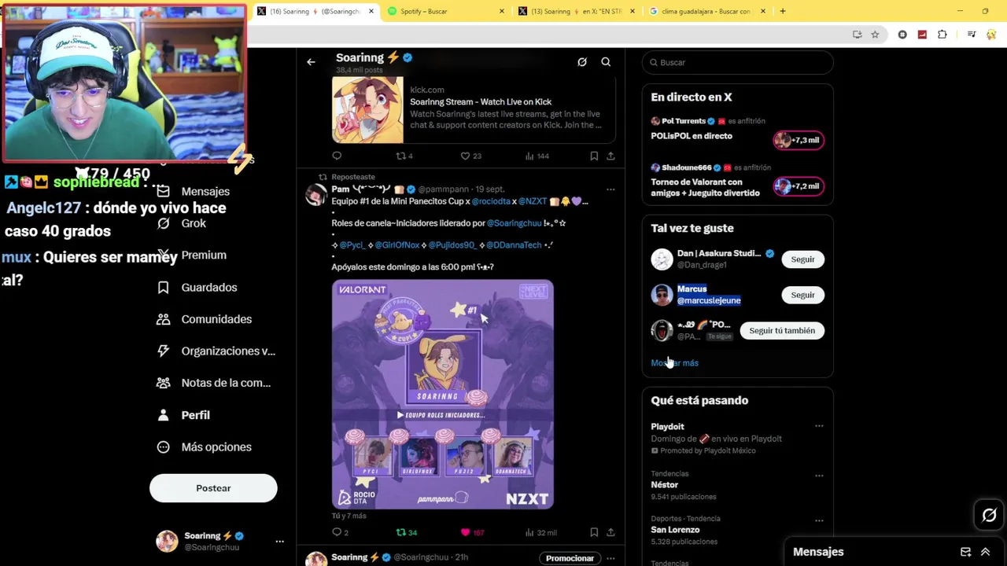The width and height of the screenshot is (1007, 566).
Task: Share the Kick stream post
Action: point(610,156)
